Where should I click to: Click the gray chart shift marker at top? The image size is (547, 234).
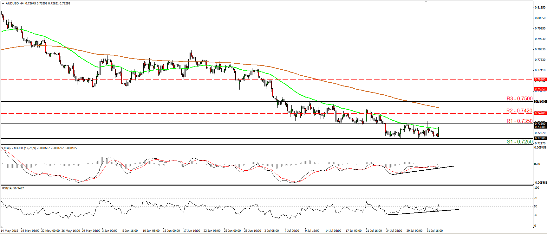426,2
